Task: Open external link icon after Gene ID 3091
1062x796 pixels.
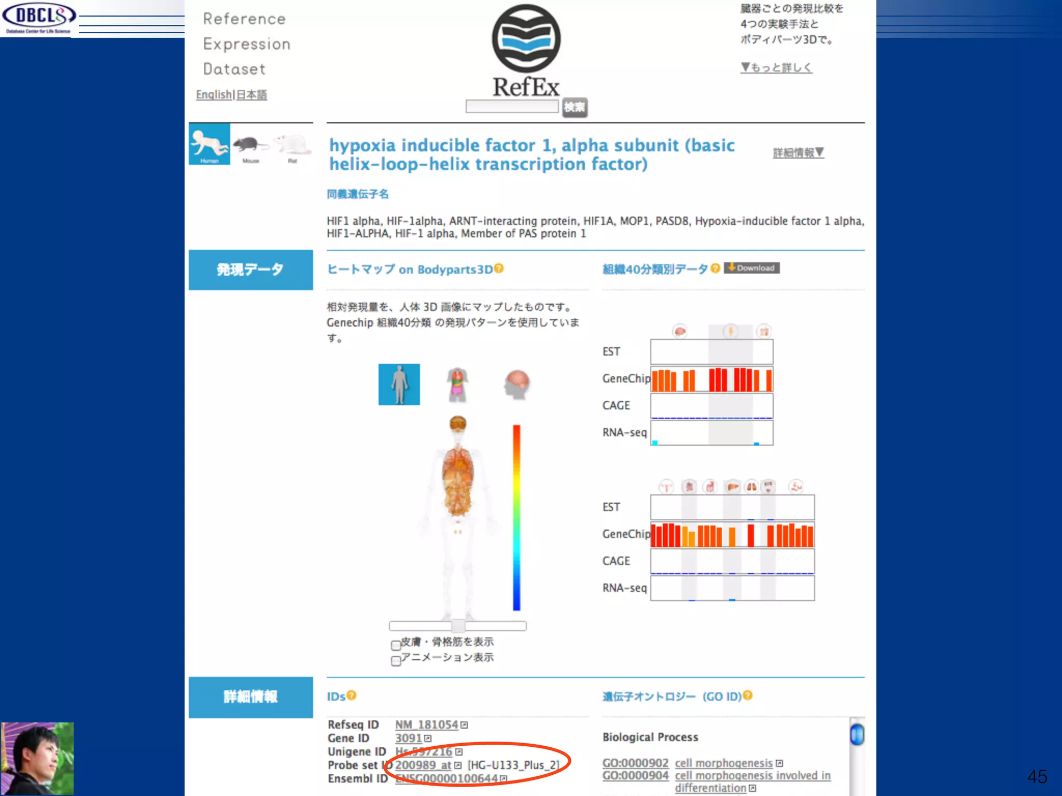Action: (x=428, y=738)
